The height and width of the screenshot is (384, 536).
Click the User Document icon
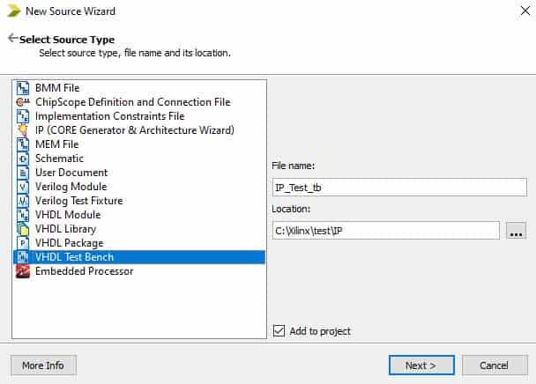(23, 173)
